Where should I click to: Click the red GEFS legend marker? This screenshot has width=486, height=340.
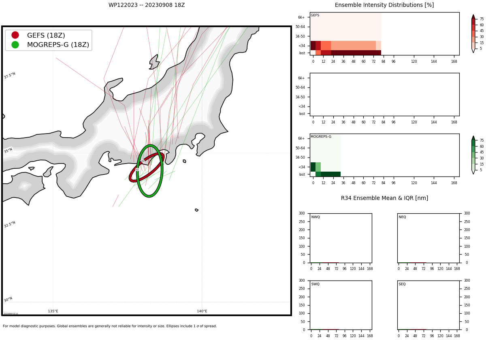click(15, 35)
